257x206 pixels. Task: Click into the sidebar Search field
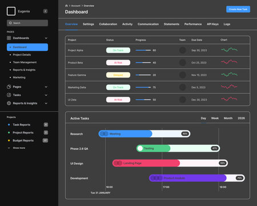pos(27,23)
